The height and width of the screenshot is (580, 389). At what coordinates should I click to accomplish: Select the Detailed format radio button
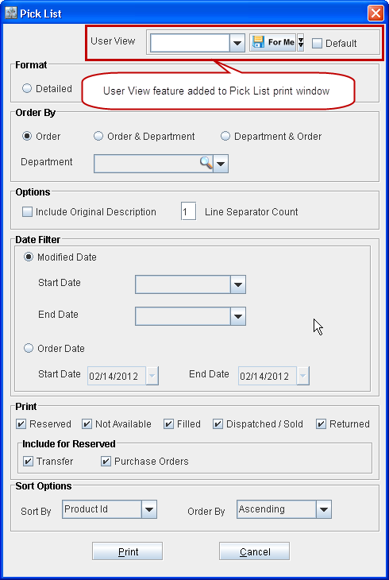27,88
